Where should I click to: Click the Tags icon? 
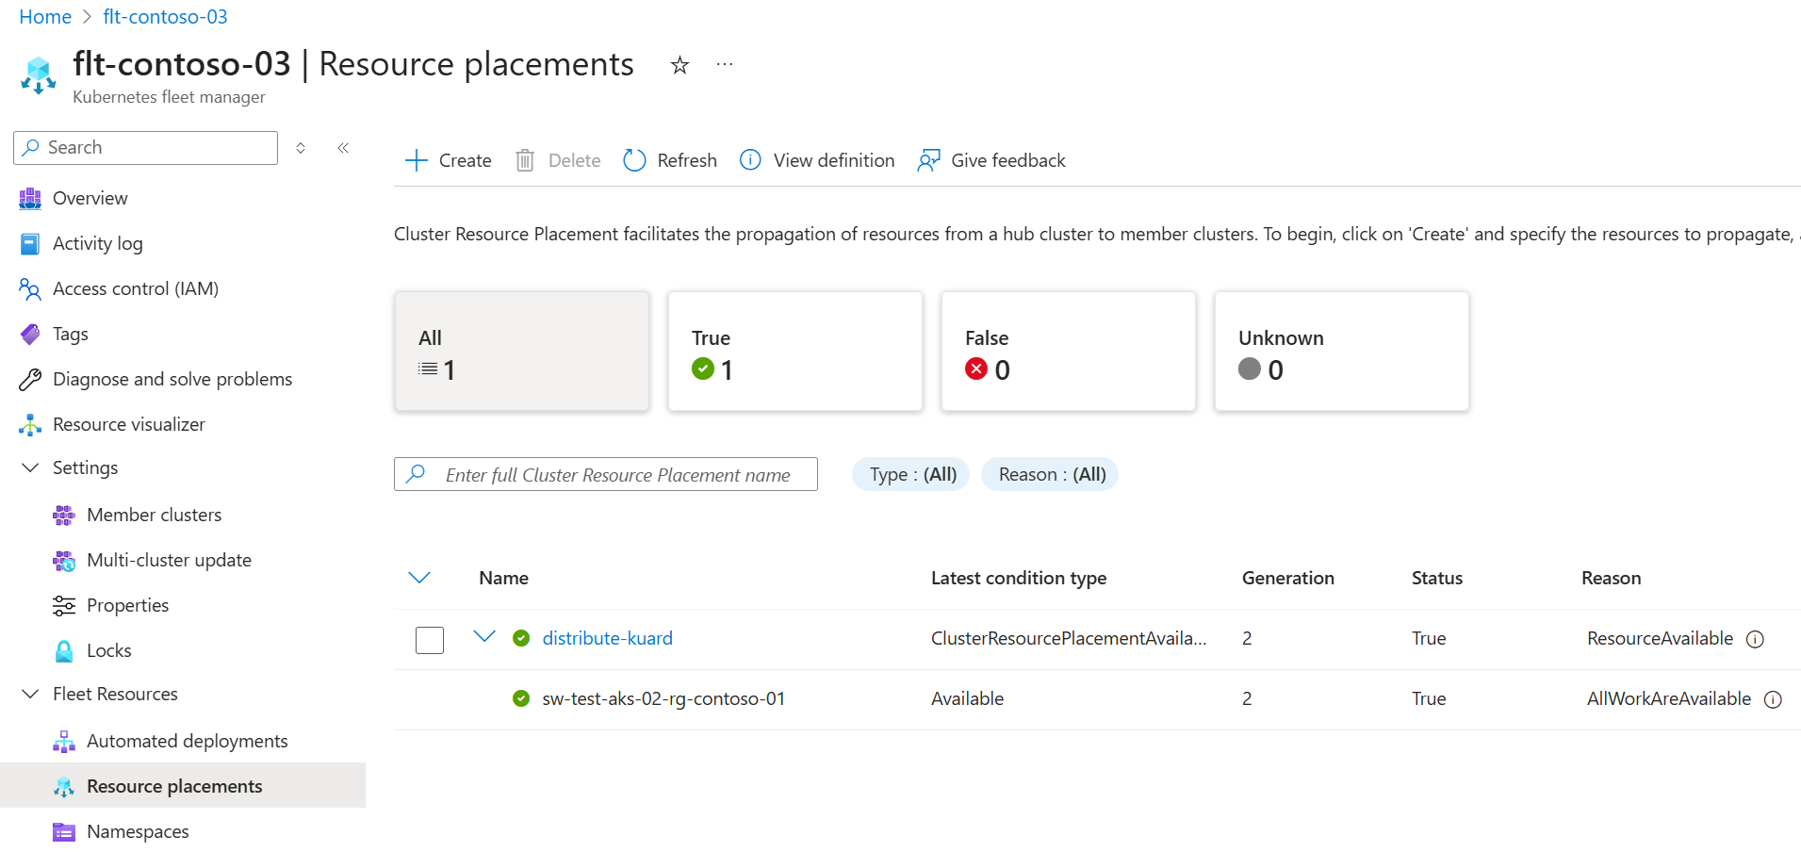30,334
